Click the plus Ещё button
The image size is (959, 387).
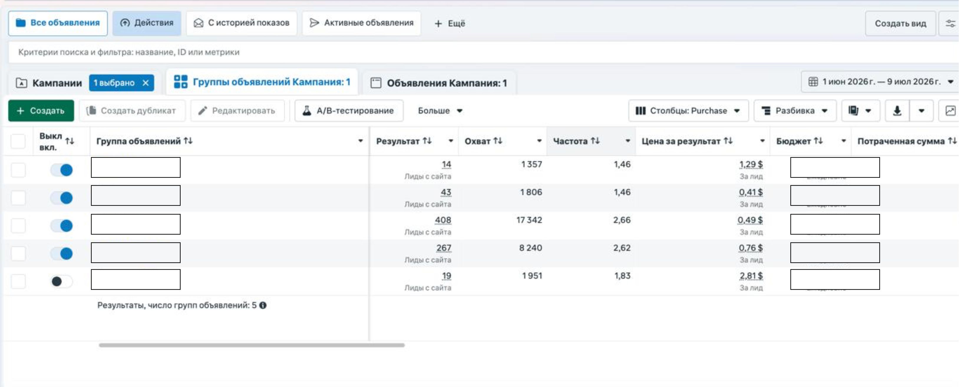click(x=450, y=24)
